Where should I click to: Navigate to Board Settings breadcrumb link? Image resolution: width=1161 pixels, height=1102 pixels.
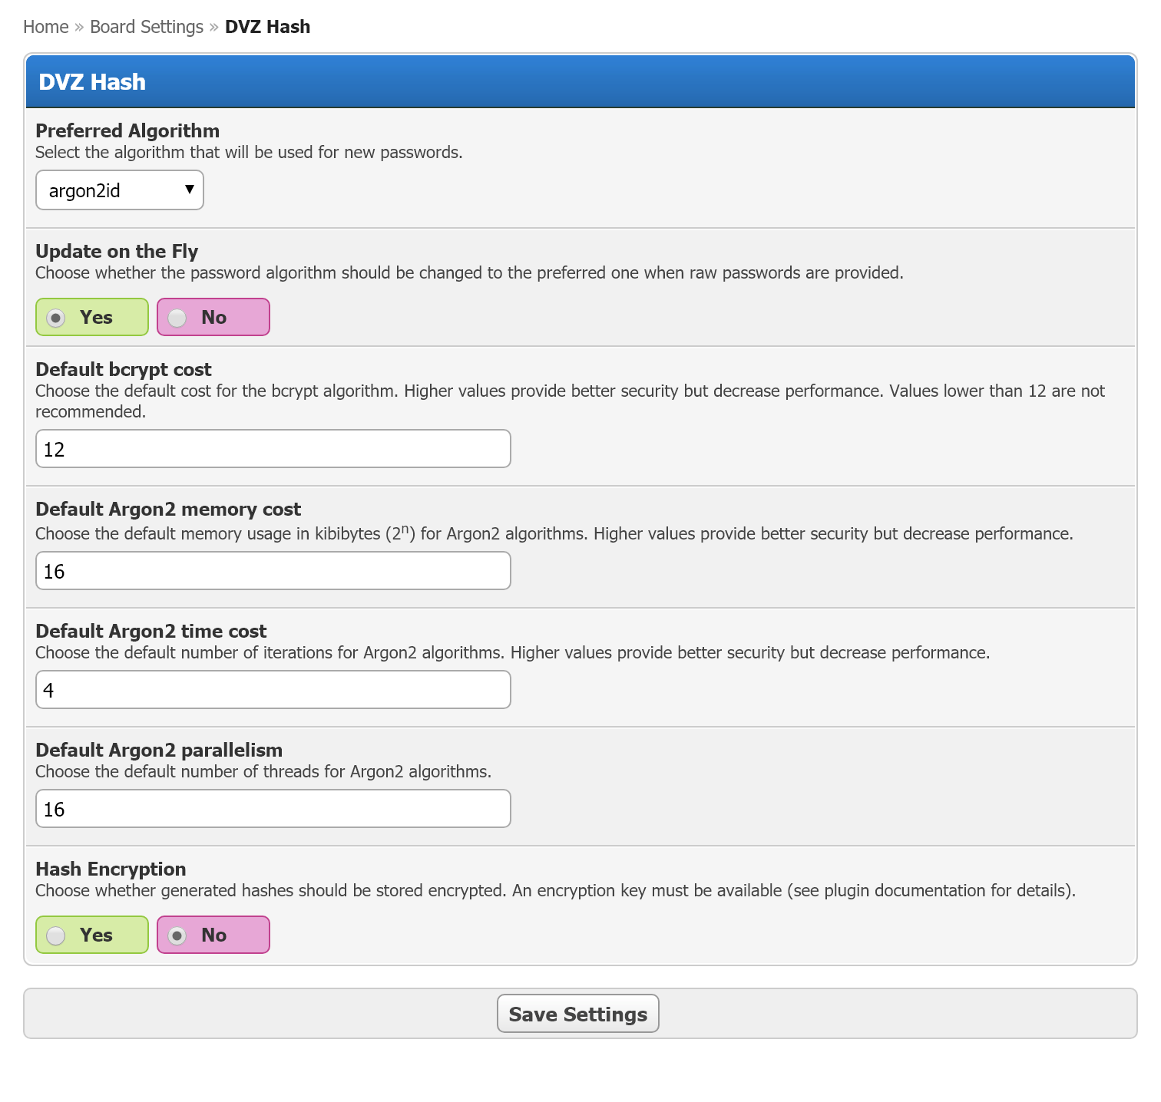[x=147, y=27]
